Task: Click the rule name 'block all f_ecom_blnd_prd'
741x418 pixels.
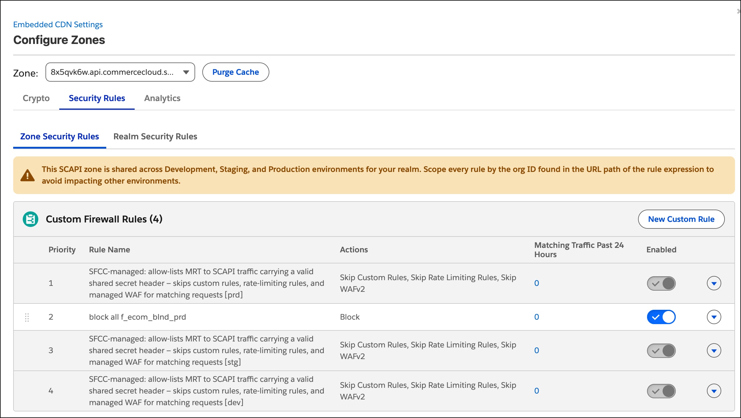Action: coord(137,317)
